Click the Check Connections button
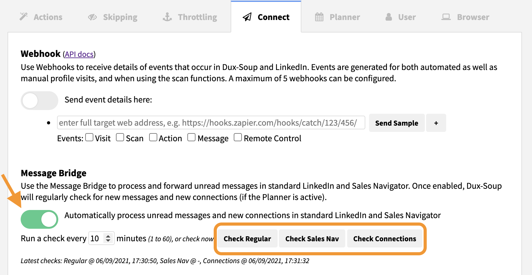Image resolution: width=532 pixels, height=275 pixels. click(x=385, y=239)
